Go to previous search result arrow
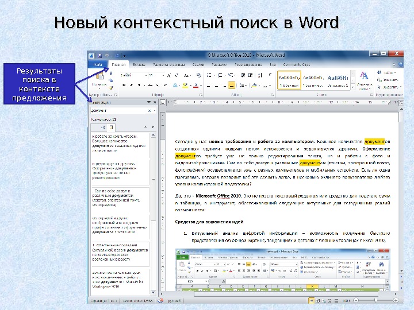The image size is (414, 310). [x=145, y=127]
